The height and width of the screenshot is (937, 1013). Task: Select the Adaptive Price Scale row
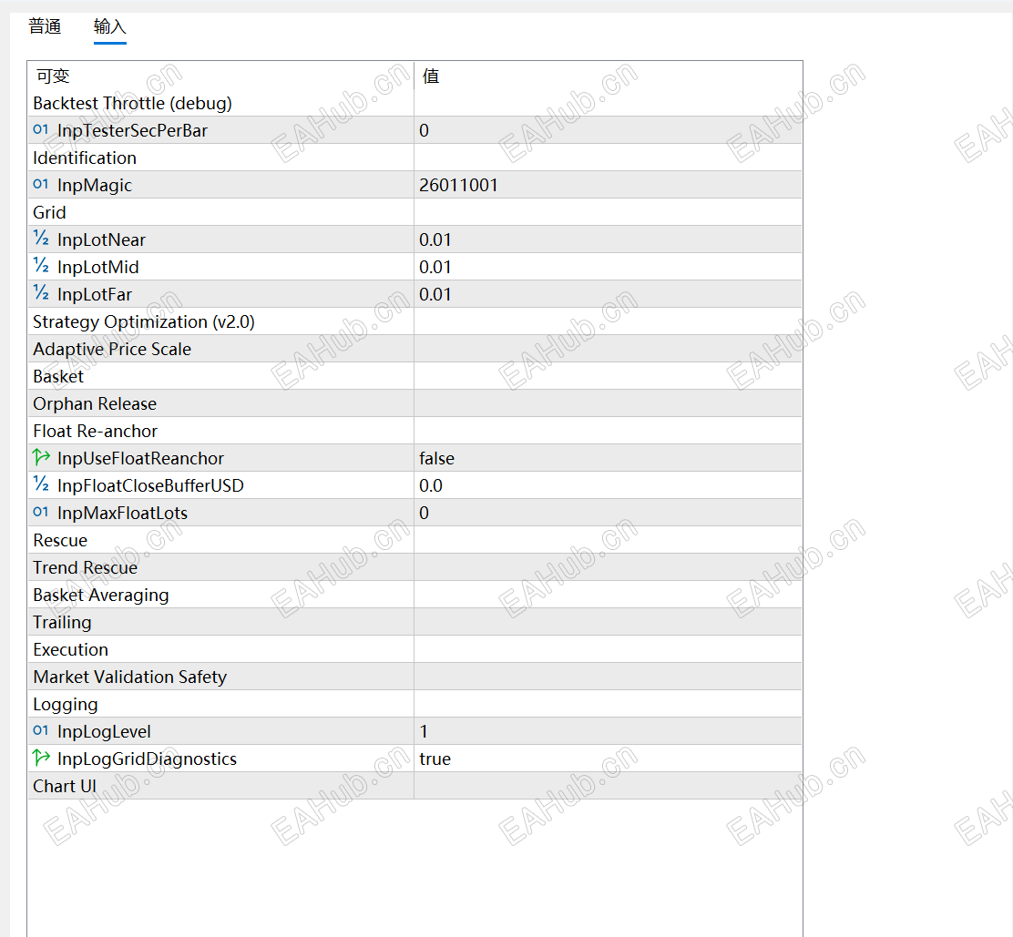tap(414, 349)
